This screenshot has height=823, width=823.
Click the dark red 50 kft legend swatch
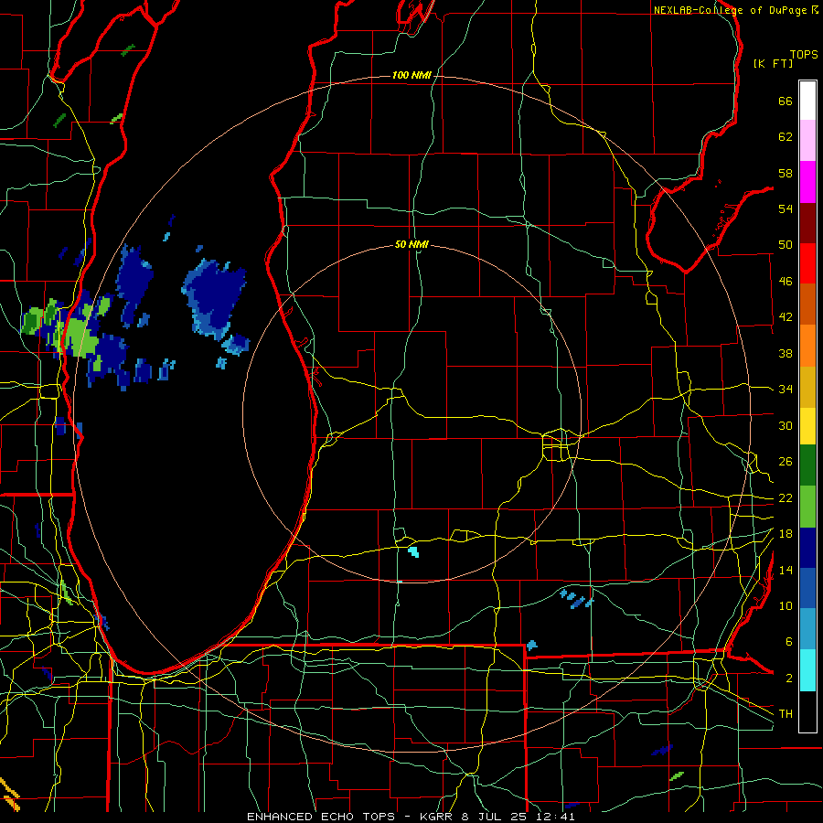click(x=807, y=222)
